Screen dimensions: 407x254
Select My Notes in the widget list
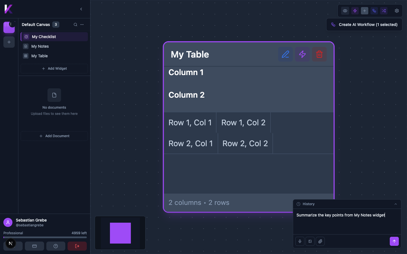[x=40, y=46]
